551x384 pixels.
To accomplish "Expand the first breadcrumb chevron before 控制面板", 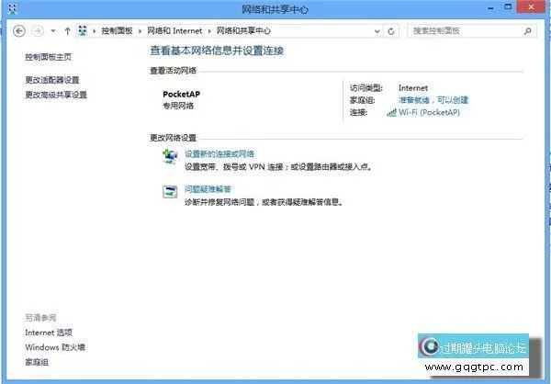I will [95, 31].
